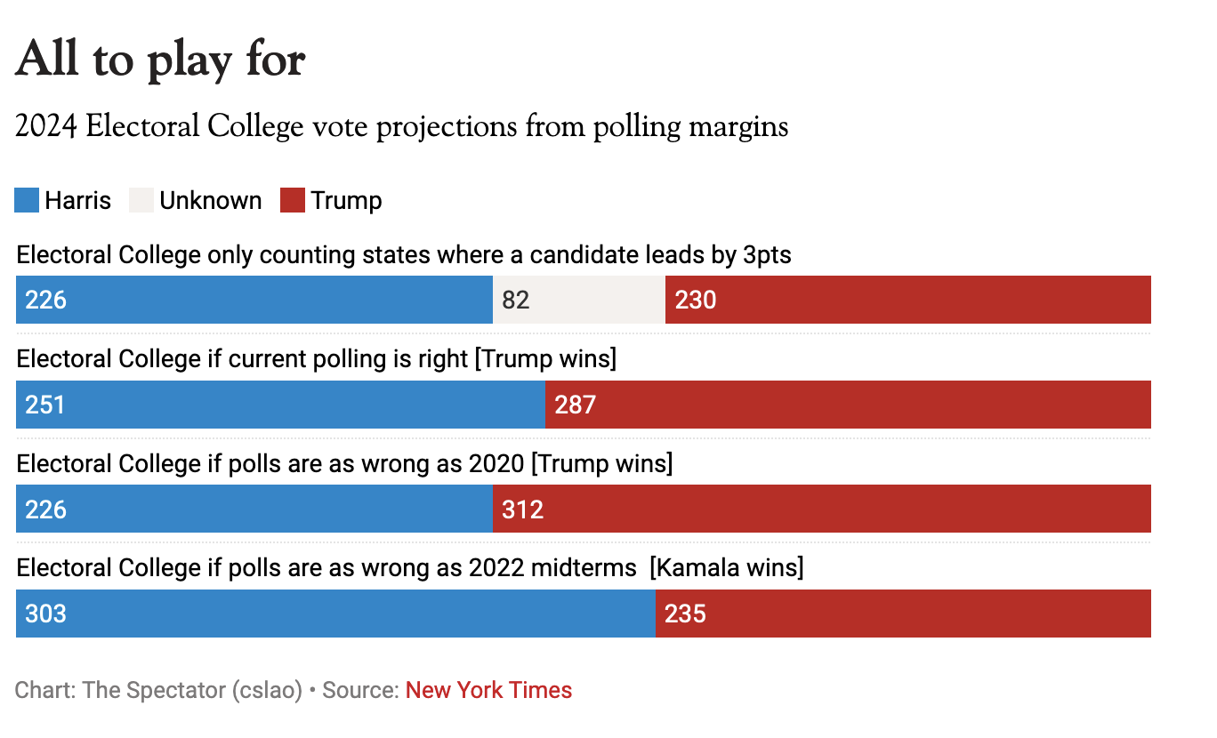
Task: Click the red bar segment labeled 230
Action: [907, 300]
